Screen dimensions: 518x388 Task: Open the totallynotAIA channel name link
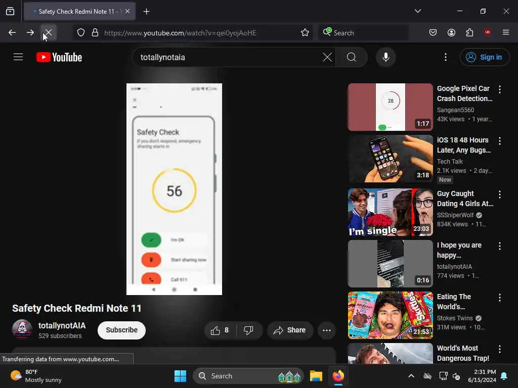pos(62,326)
